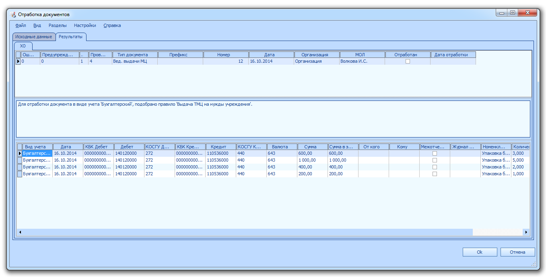
Task: Click the От кого column header
Action: pyautogui.click(x=374, y=147)
